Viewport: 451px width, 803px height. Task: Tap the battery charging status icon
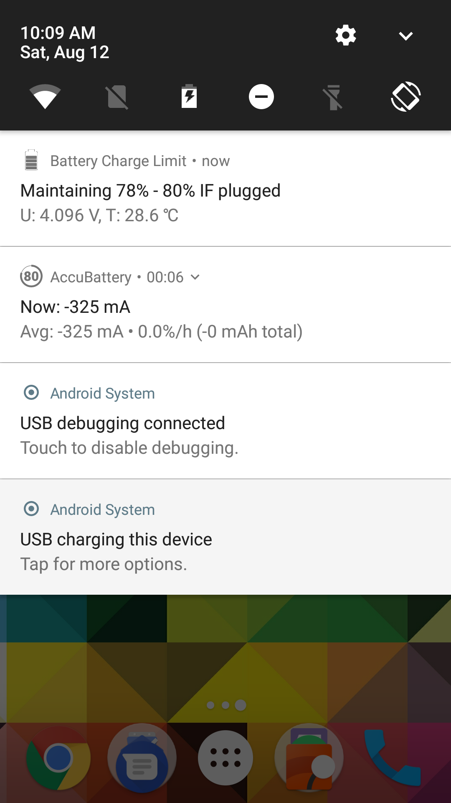[x=189, y=96]
